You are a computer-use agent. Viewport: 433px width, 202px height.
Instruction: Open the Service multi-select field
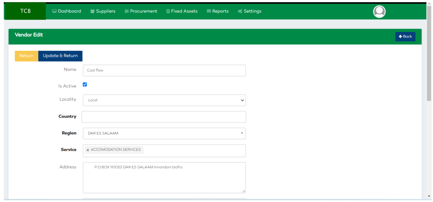point(193,151)
